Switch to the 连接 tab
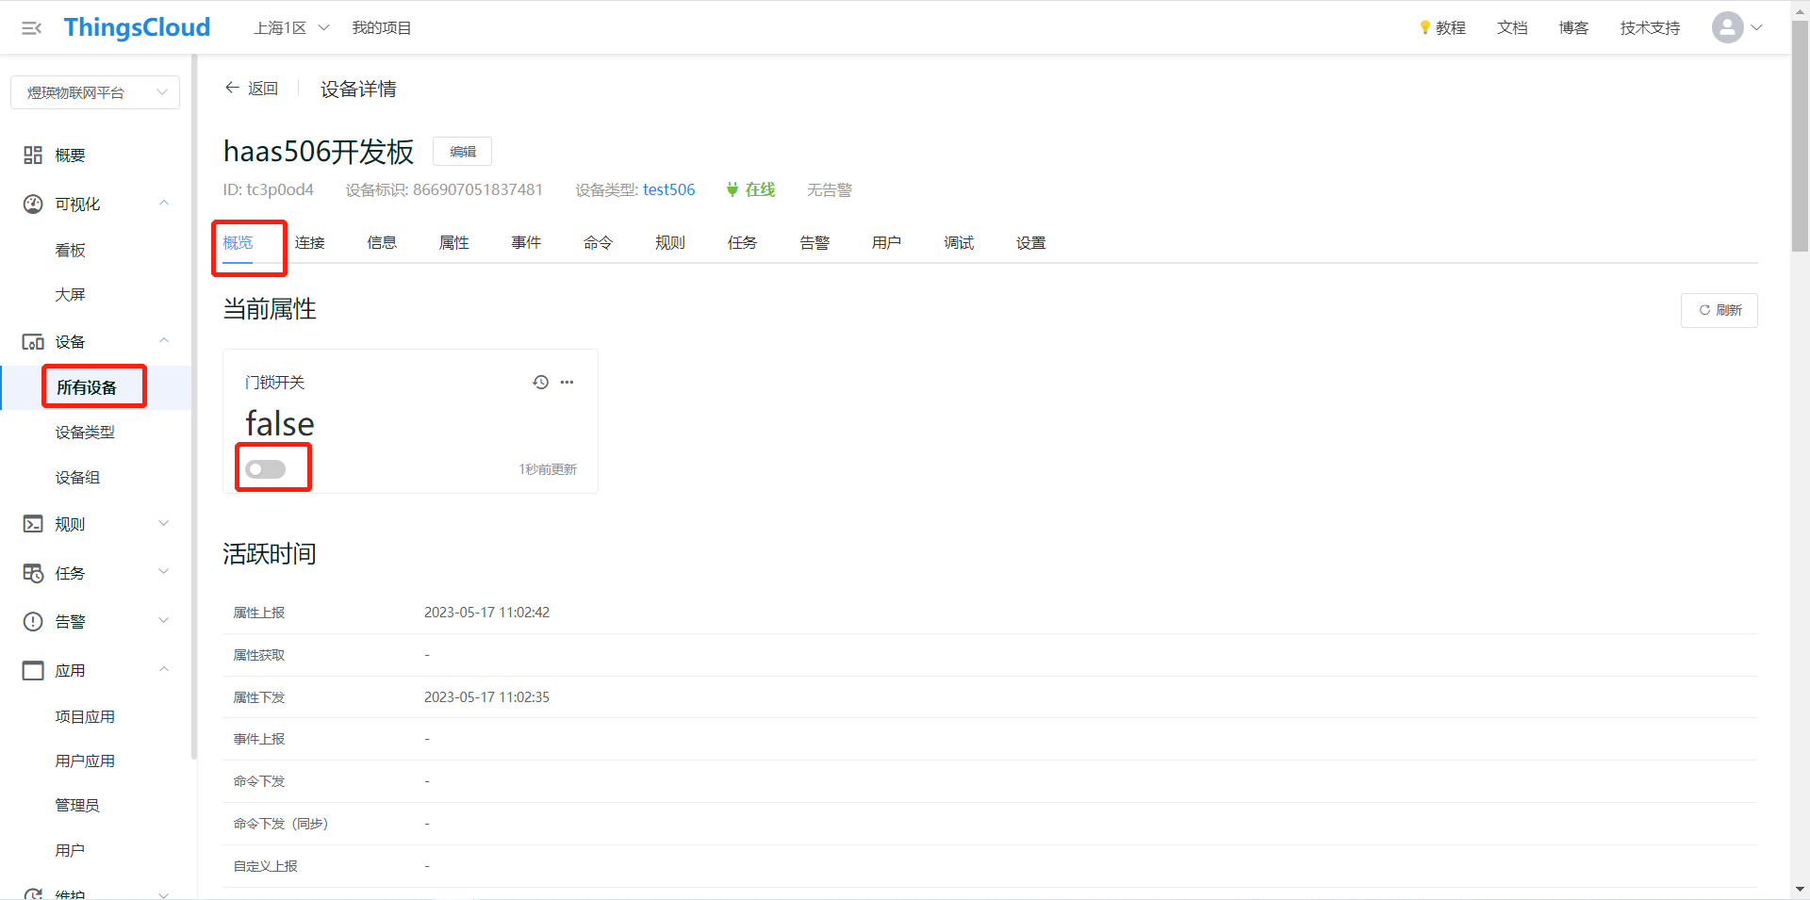 [310, 243]
